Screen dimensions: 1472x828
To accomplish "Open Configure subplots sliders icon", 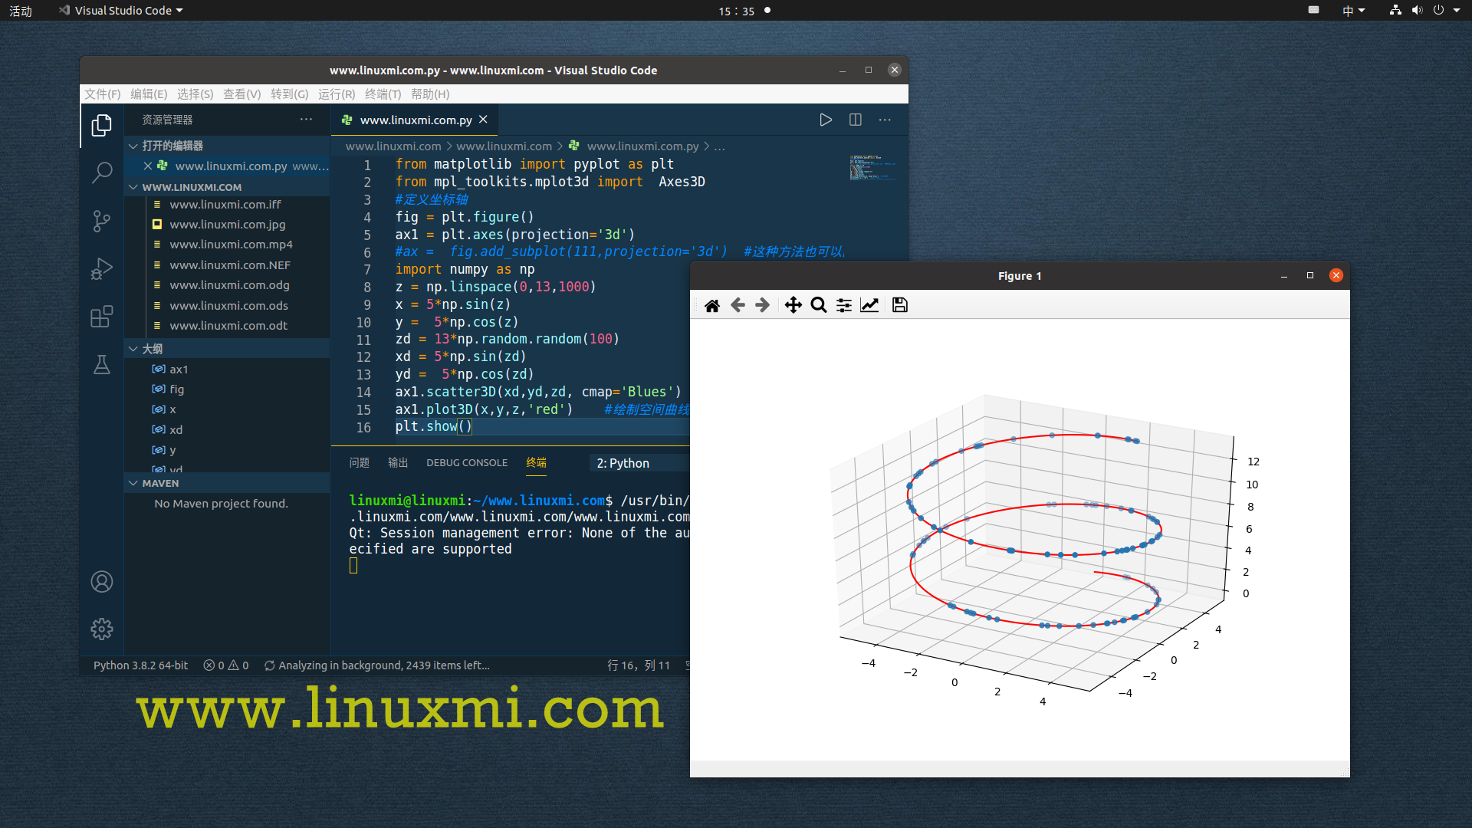I will (843, 305).
